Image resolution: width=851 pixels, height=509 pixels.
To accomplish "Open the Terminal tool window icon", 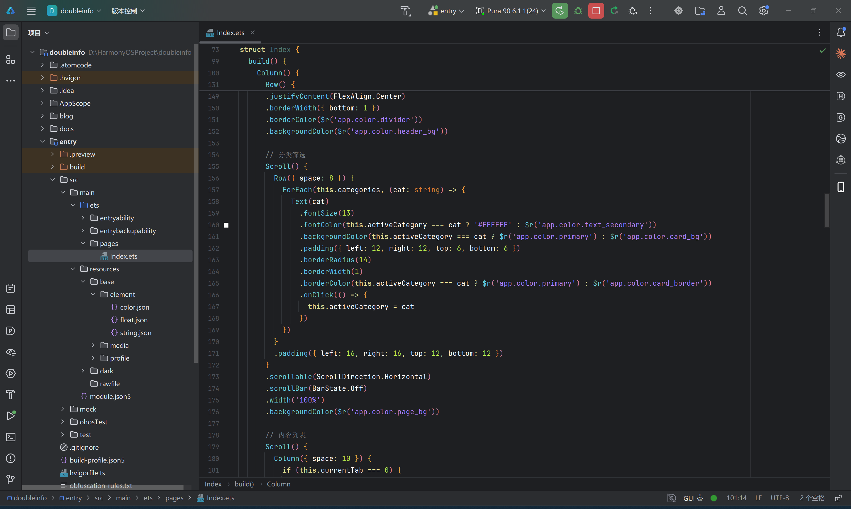I will (x=11, y=437).
